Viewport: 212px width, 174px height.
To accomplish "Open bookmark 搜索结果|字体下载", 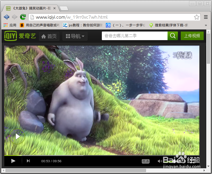I will [x=169, y=25].
